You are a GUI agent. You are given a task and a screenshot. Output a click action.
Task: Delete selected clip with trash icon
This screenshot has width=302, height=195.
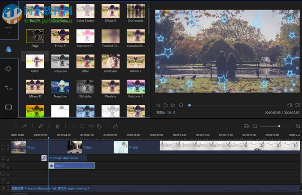point(58,126)
